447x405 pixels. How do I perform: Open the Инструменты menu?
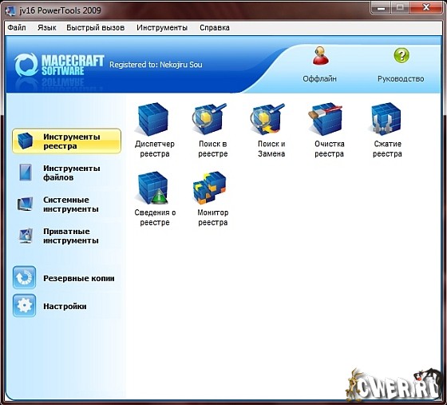point(162,28)
